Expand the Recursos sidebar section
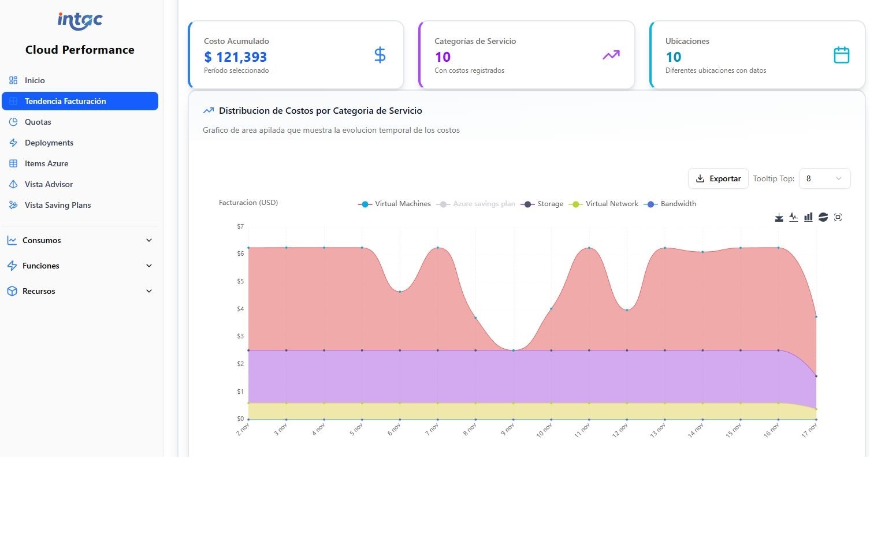Image resolution: width=870 pixels, height=537 pixels. [x=80, y=291]
